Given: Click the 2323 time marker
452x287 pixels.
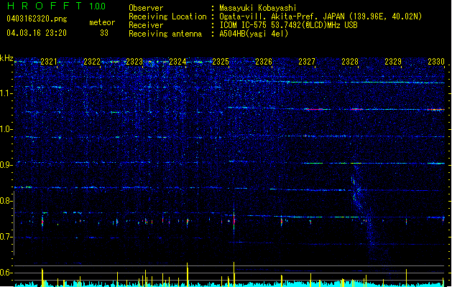Looking at the screenshot, I should click(x=134, y=62).
